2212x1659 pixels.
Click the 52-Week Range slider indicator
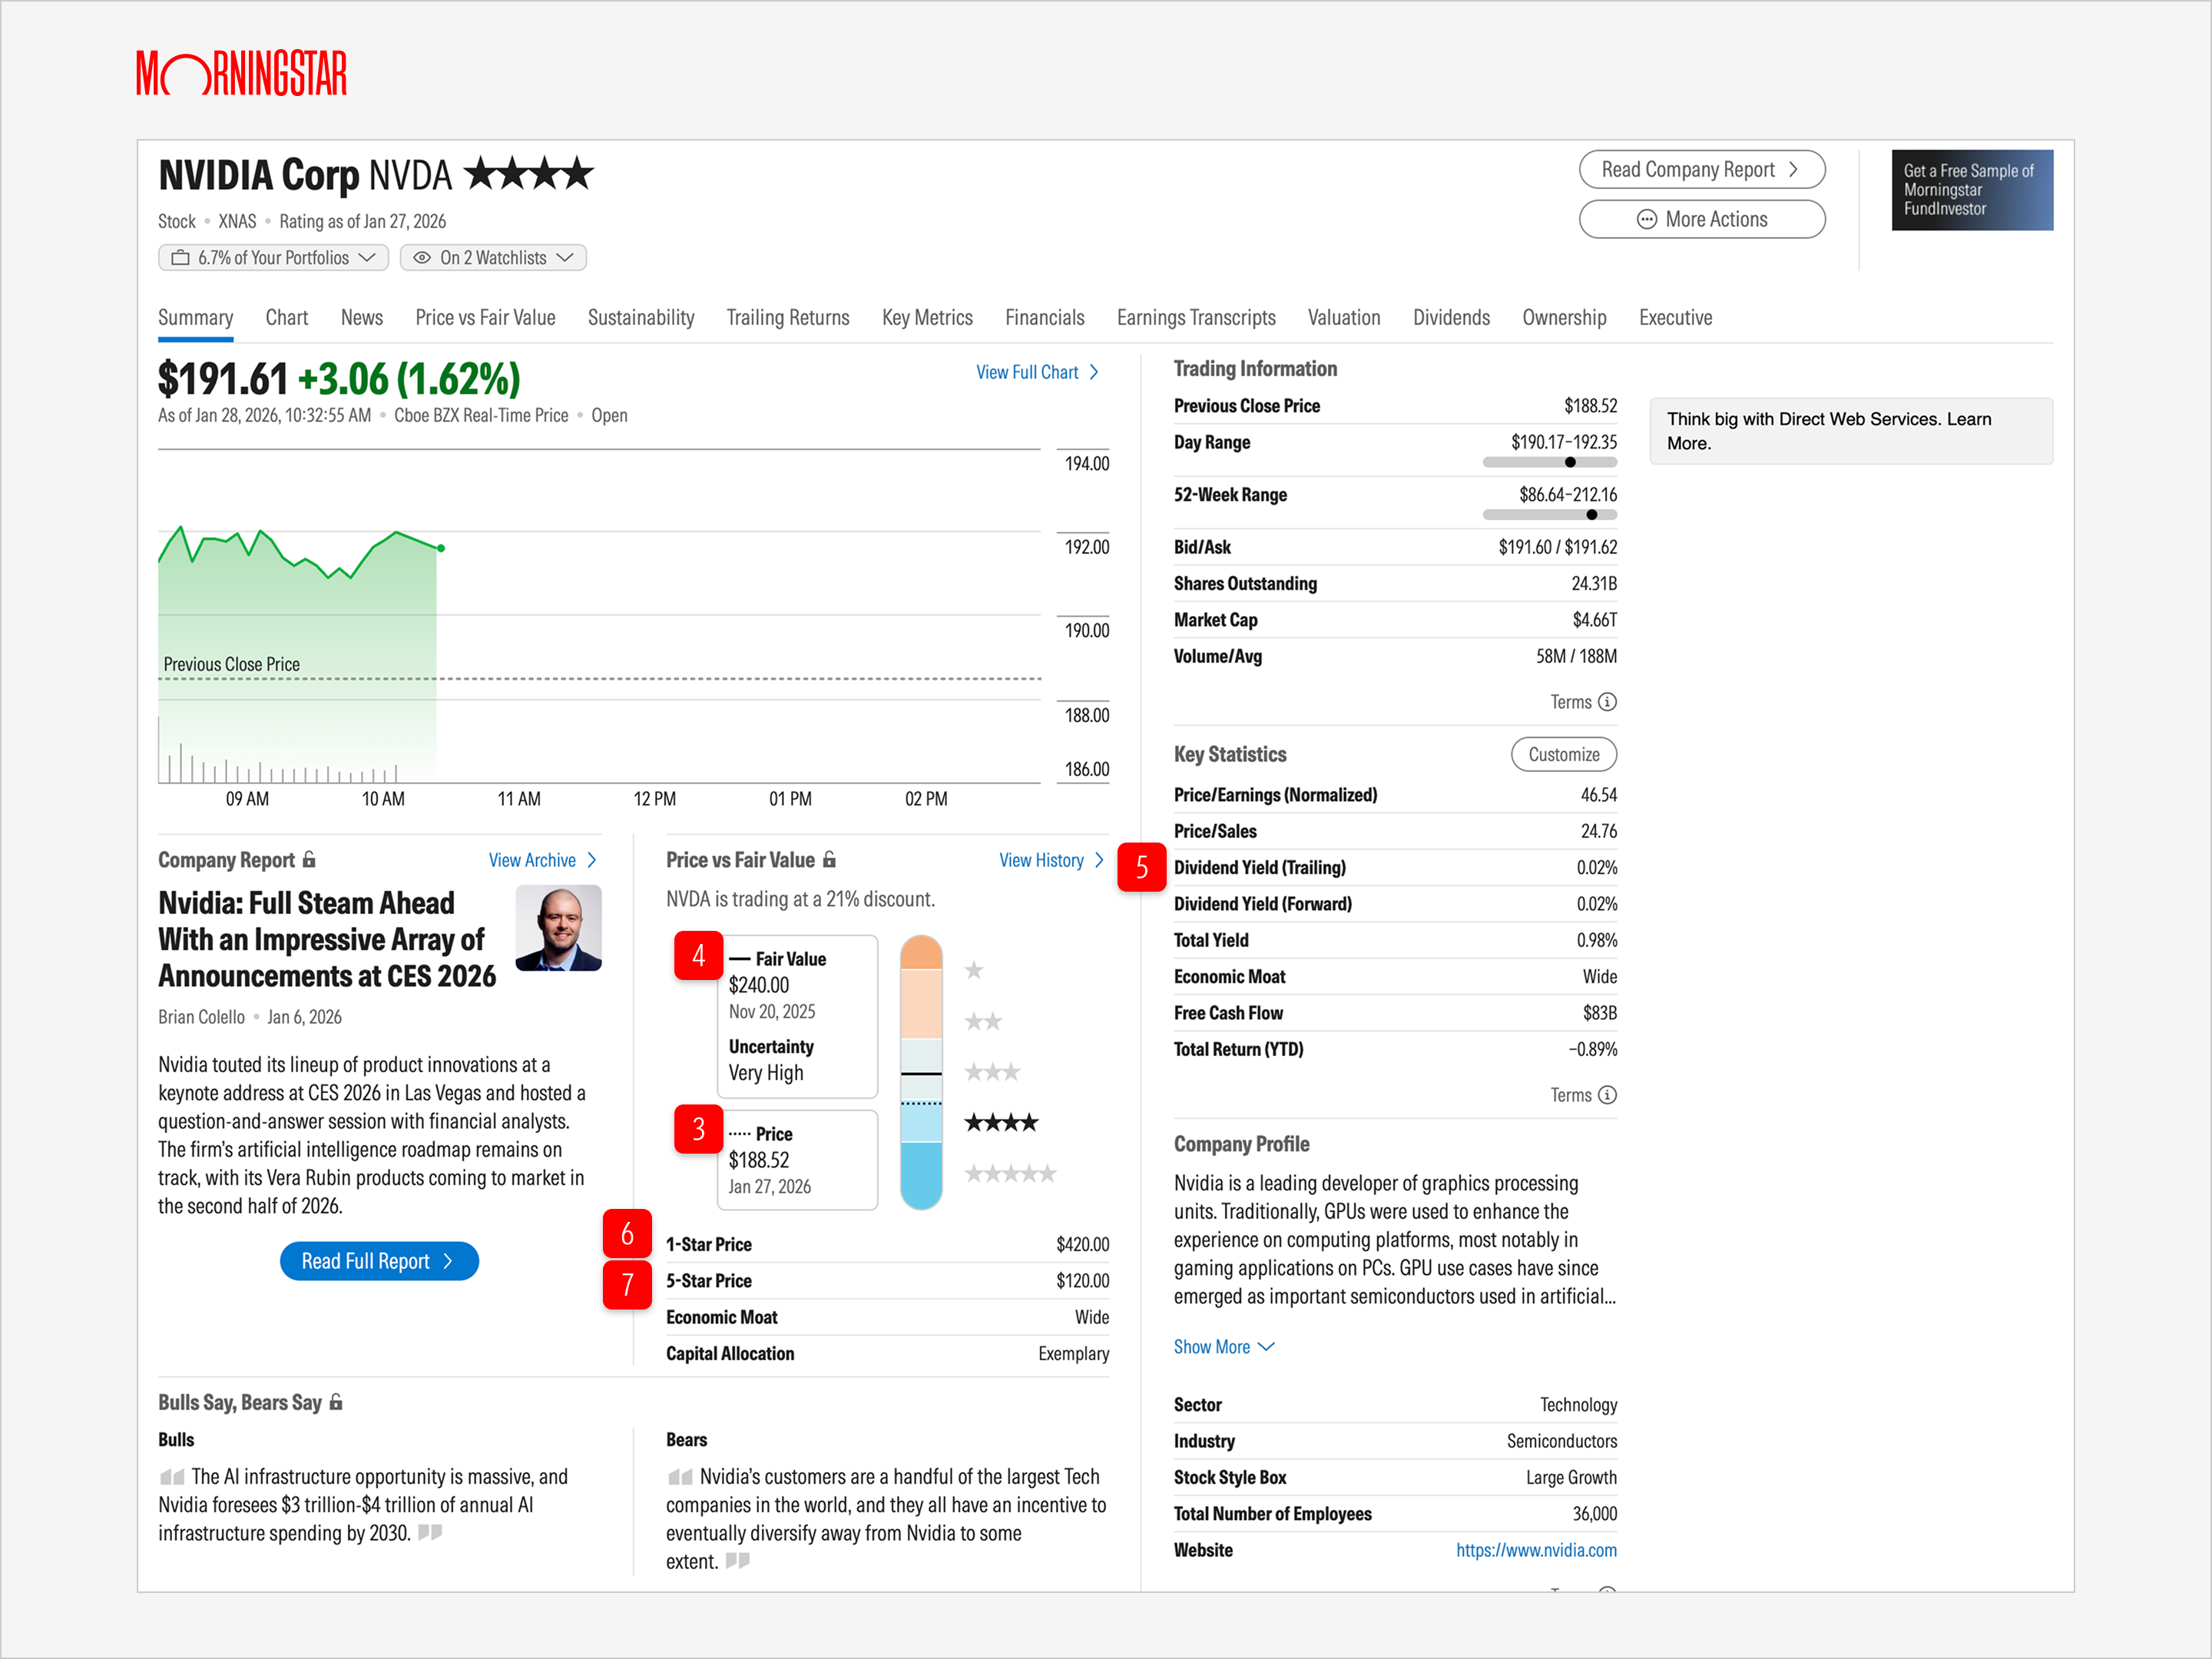click(x=1591, y=515)
